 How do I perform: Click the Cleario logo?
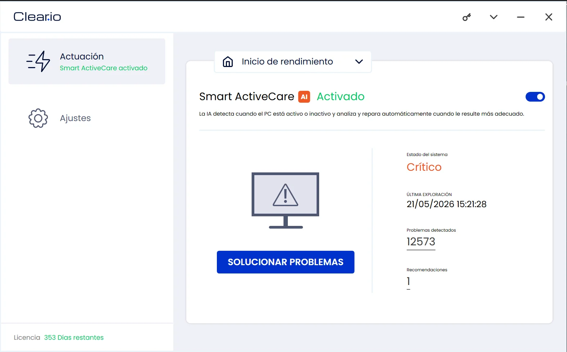[x=37, y=17]
